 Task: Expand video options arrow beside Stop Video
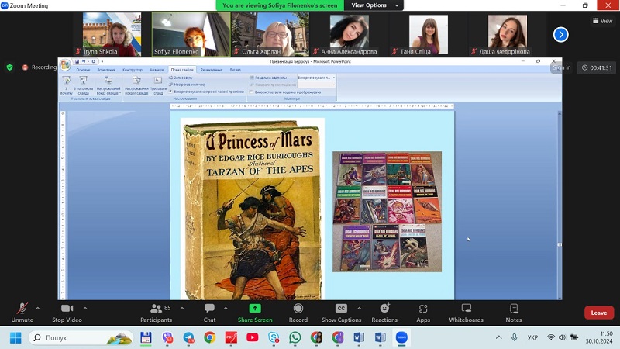[x=85, y=308]
